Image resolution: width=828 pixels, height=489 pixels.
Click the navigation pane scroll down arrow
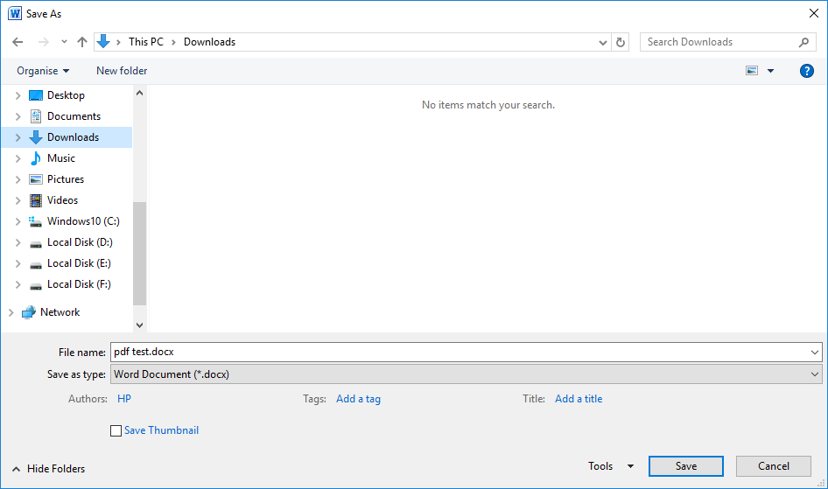(x=139, y=325)
